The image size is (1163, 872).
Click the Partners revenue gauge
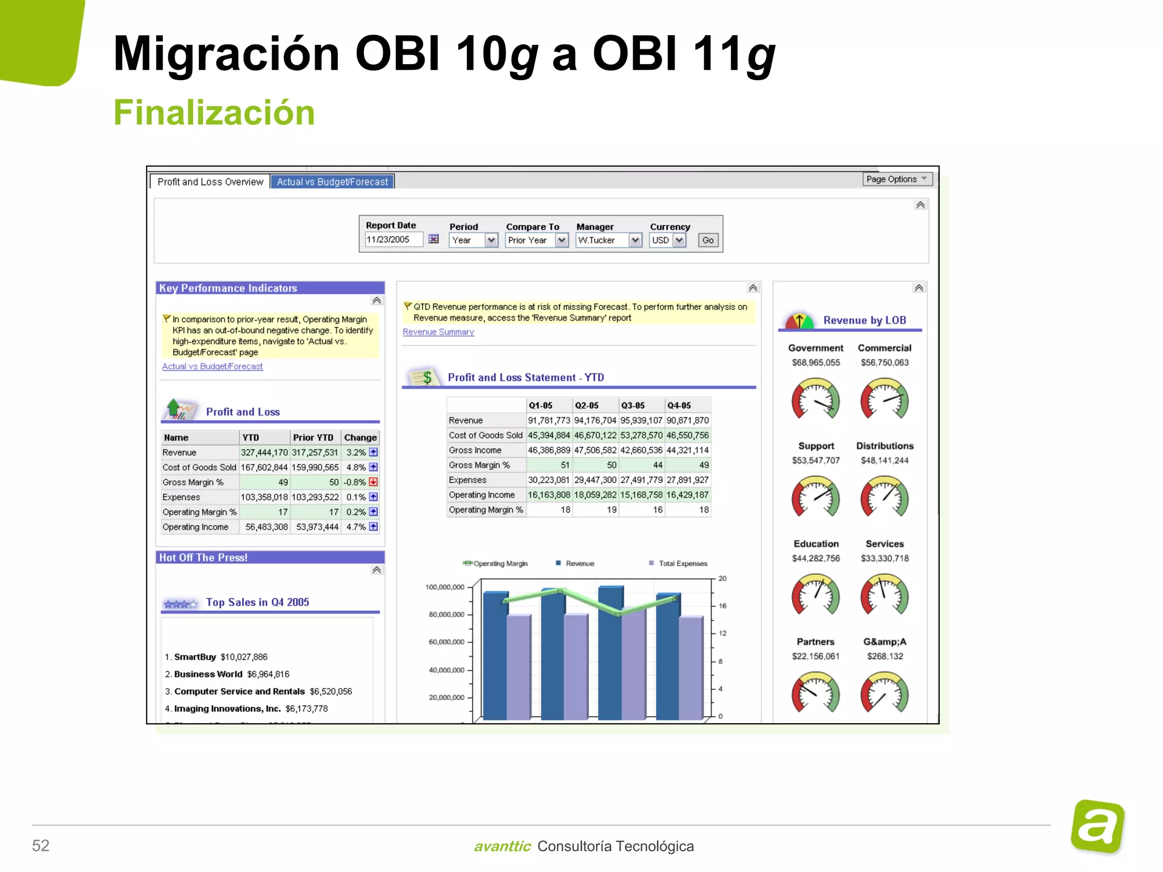coord(816,693)
